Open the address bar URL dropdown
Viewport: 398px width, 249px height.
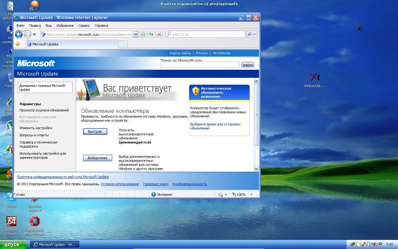tap(136, 34)
